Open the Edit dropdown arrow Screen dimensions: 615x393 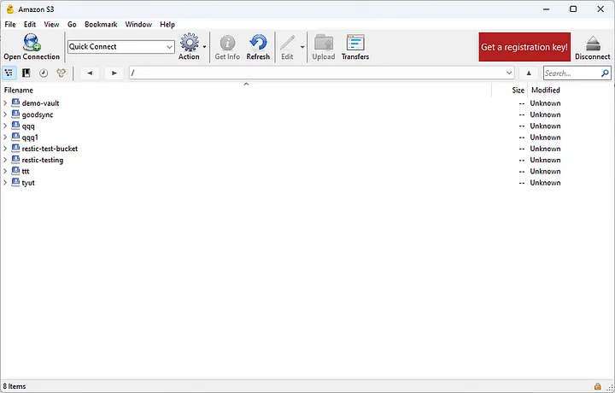[x=302, y=47]
